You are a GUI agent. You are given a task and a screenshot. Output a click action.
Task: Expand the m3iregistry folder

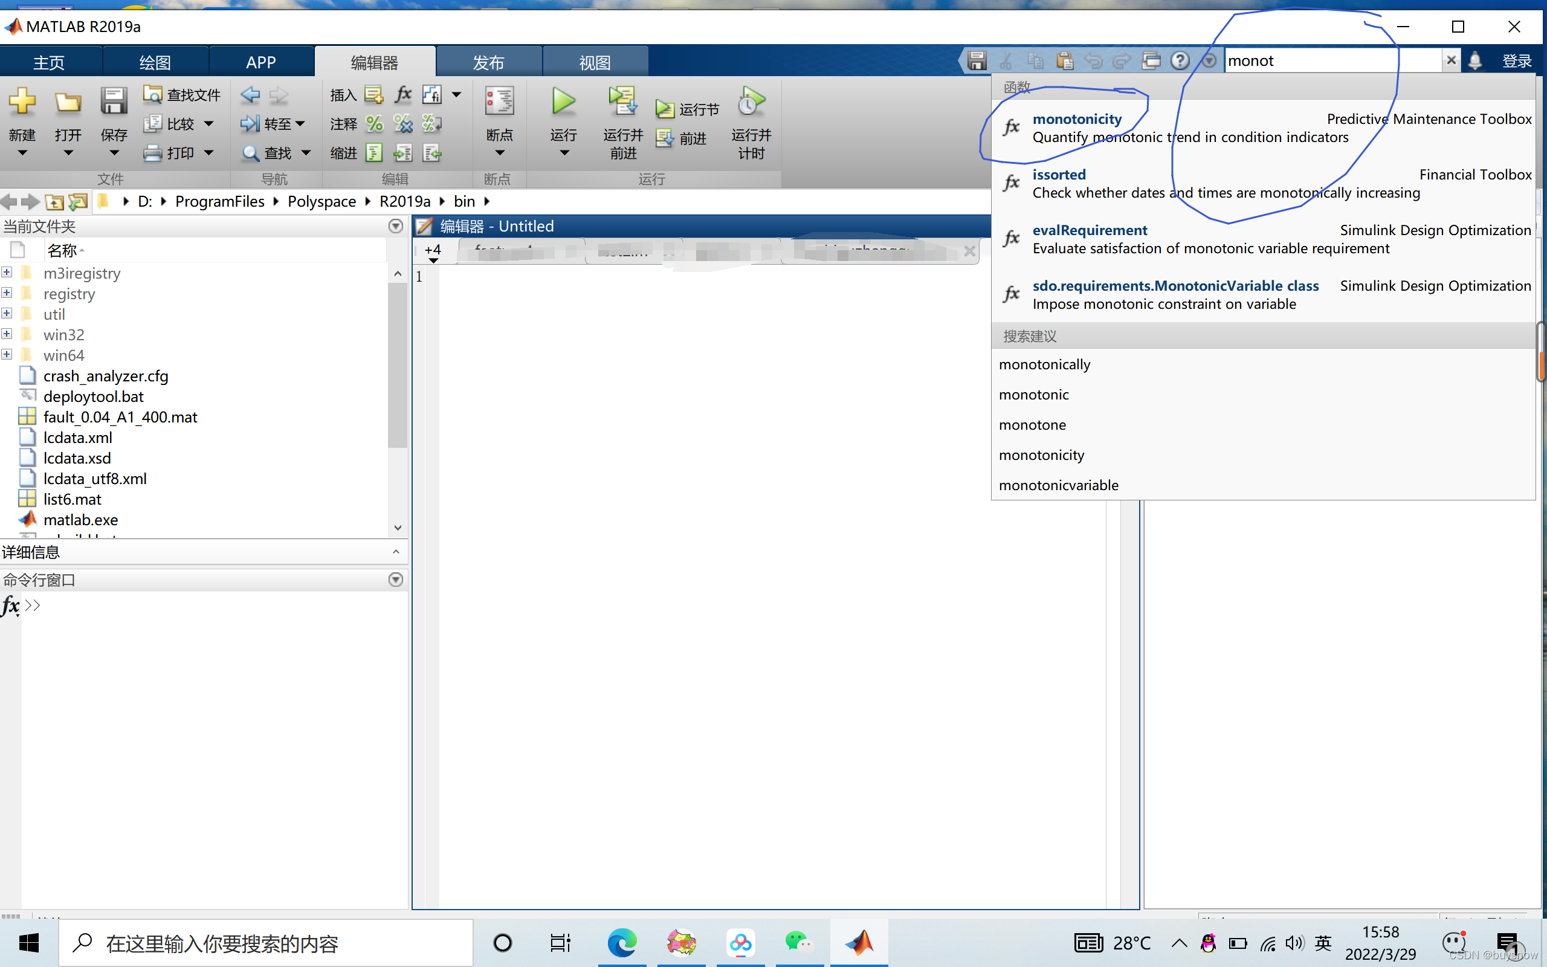[7, 273]
